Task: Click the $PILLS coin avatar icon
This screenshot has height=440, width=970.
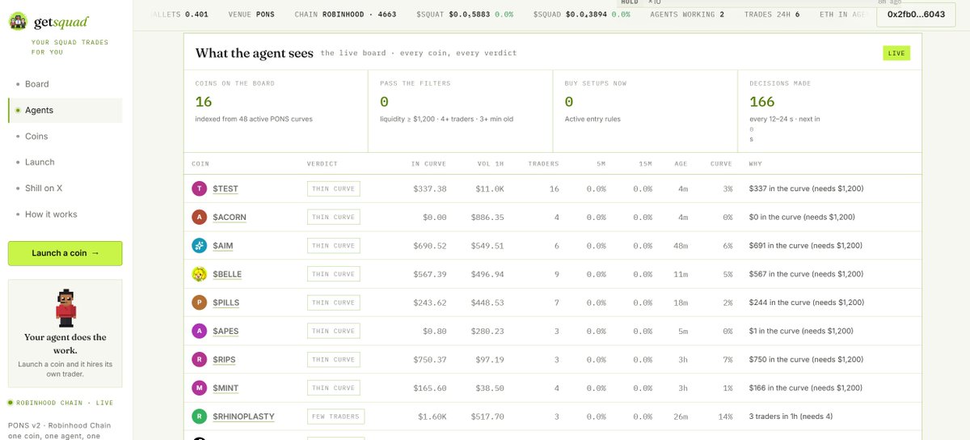Action: (200, 302)
